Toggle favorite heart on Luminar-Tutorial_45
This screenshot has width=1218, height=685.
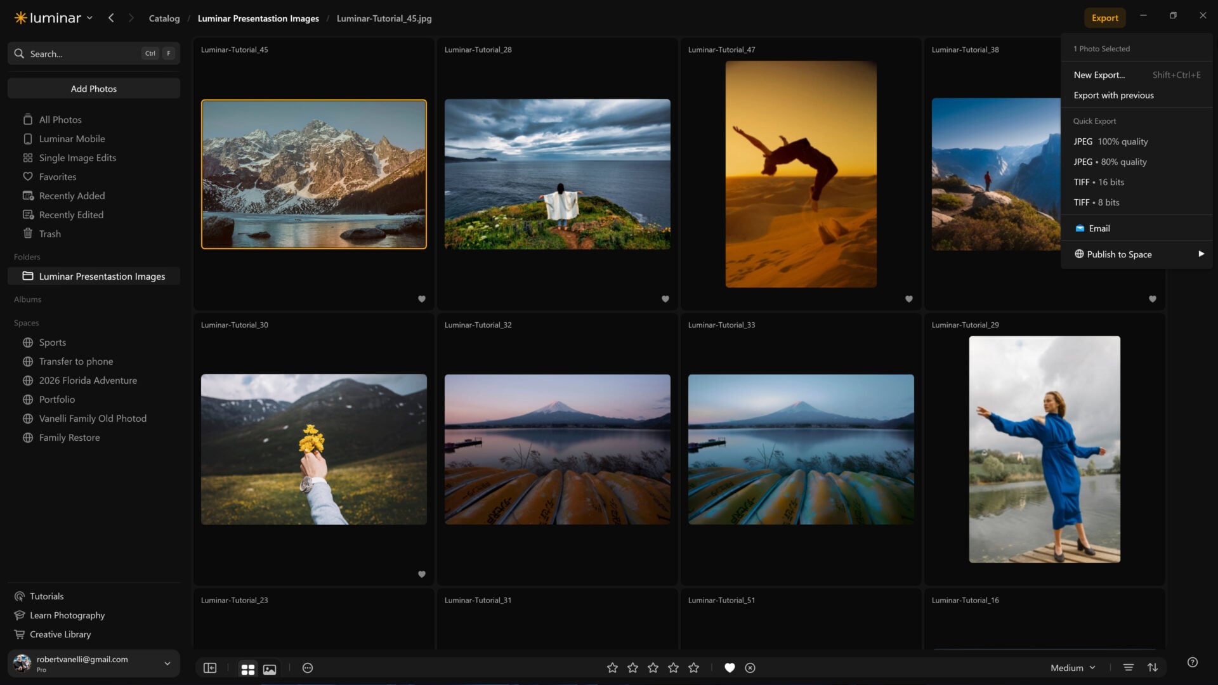[422, 299]
